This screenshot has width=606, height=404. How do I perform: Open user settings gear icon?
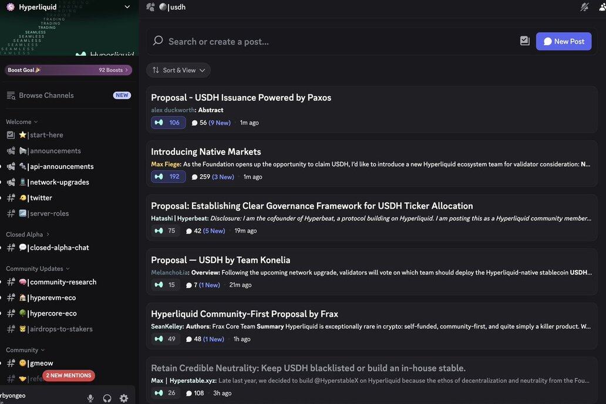[x=124, y=398]
